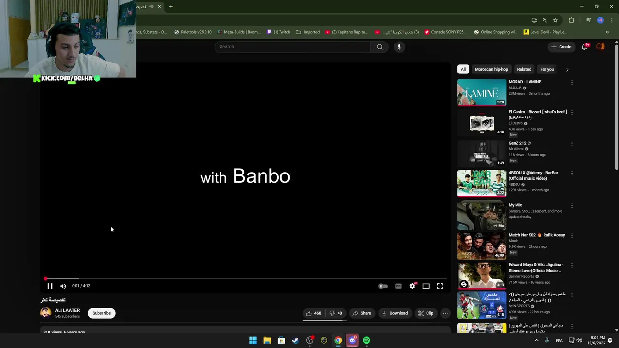619x348 pixels.
Task: Show more filter chips with arrow
Action: pos(567,69)
